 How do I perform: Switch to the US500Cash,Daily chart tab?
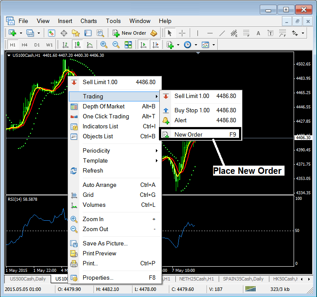pos(28,279)
